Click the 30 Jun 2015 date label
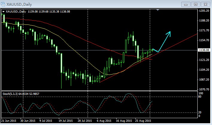The image size is (212, 125). pos(28,121)
